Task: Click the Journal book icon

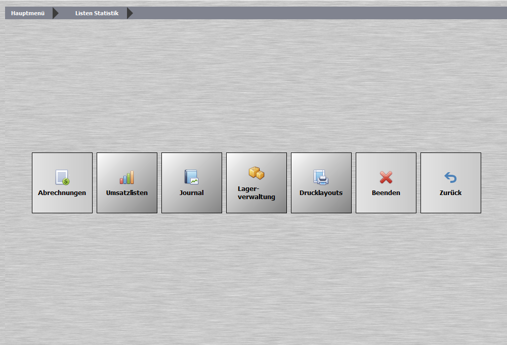Action: pyautogui.click(x=191, y=177)
